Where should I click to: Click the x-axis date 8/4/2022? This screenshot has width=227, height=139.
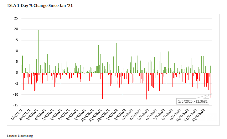pyautogui.click(x=167, y=115)
